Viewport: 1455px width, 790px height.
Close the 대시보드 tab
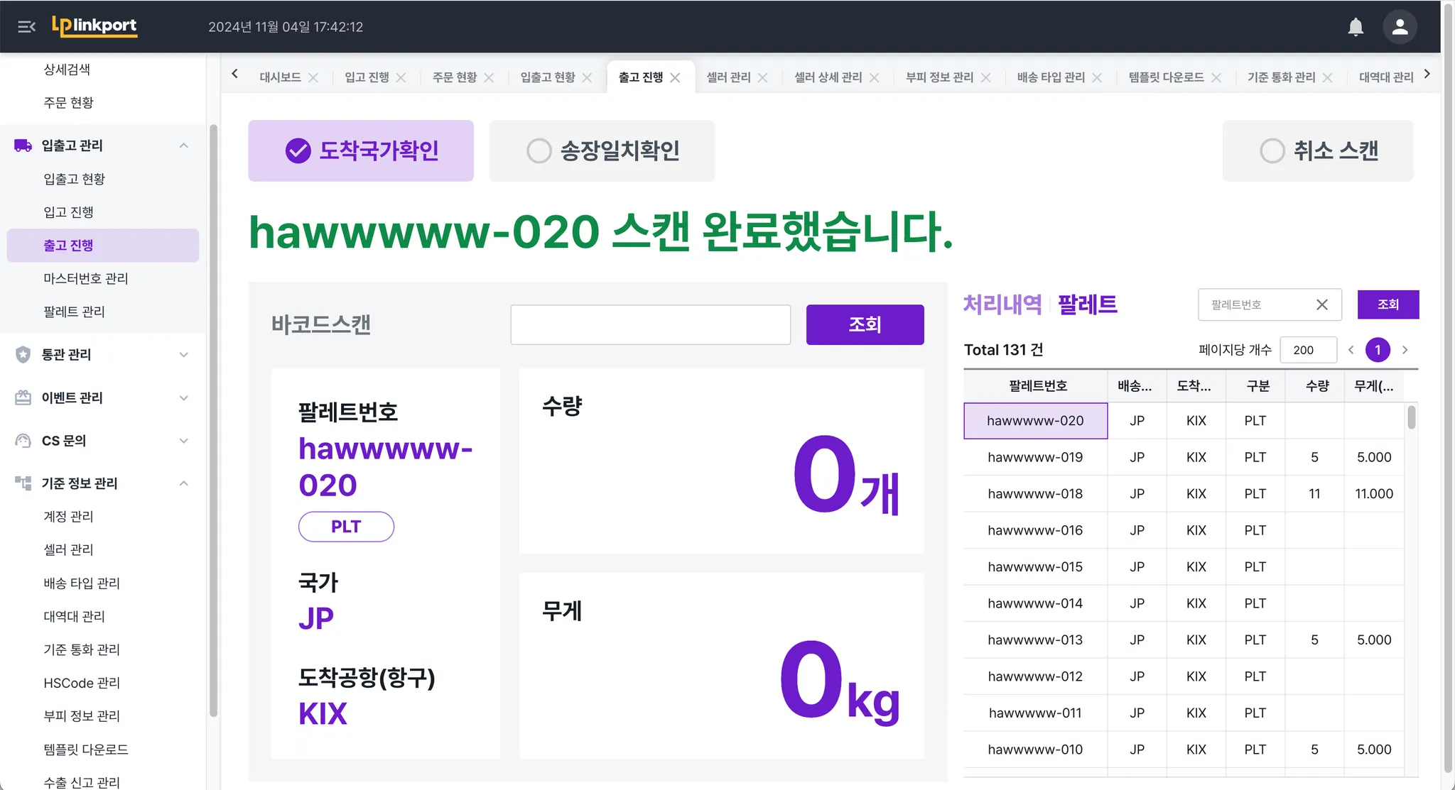pyautogui.click(x=313, y=77)
